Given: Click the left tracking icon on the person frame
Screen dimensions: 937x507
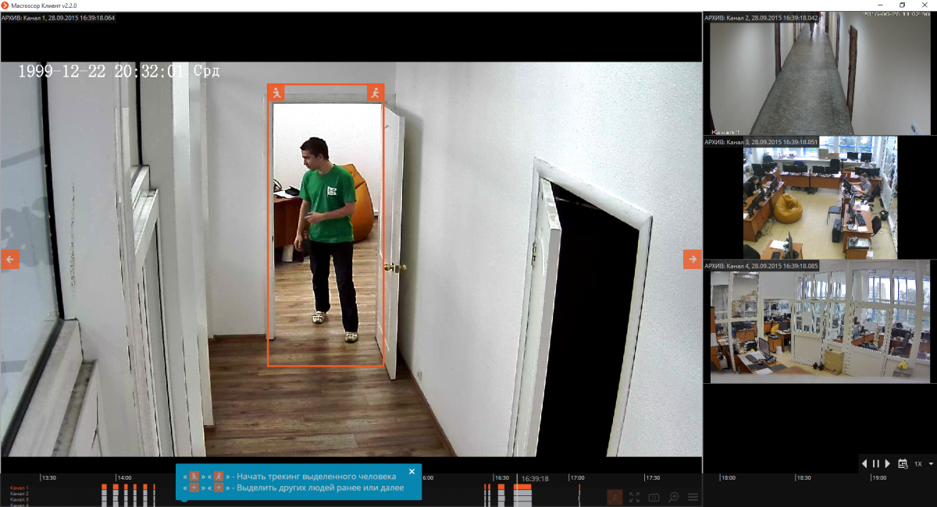Looking at the screenshot, I should [x=276, y=93].
